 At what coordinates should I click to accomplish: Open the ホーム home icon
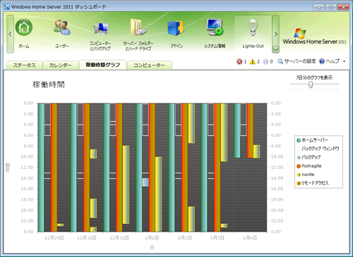(x=24, y=27)
